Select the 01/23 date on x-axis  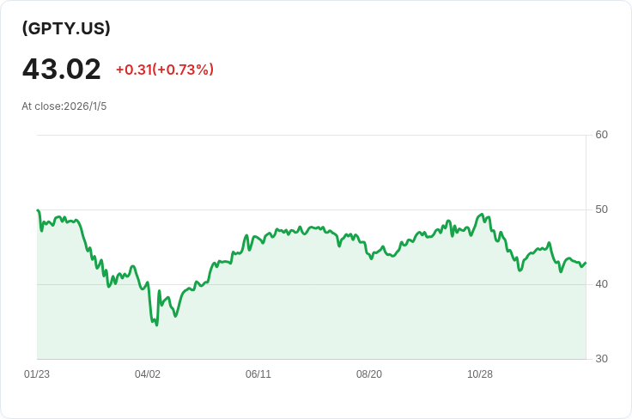37,374
